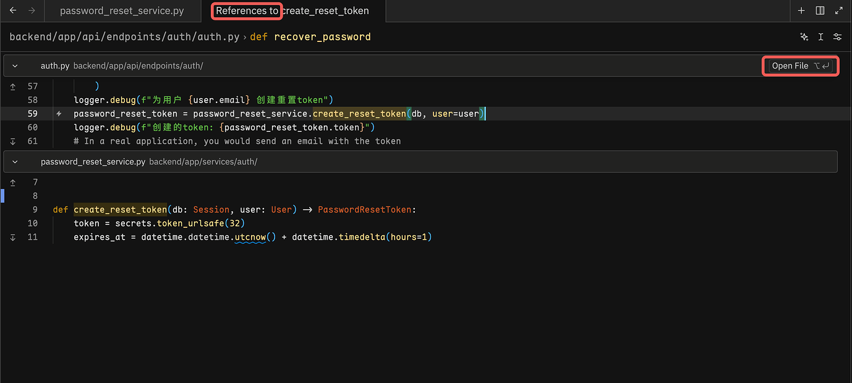Switch to the password_reset_service.py tab
Image resolution: width=852 pixels, height=383 pixels.
click(x=122, y=11)
